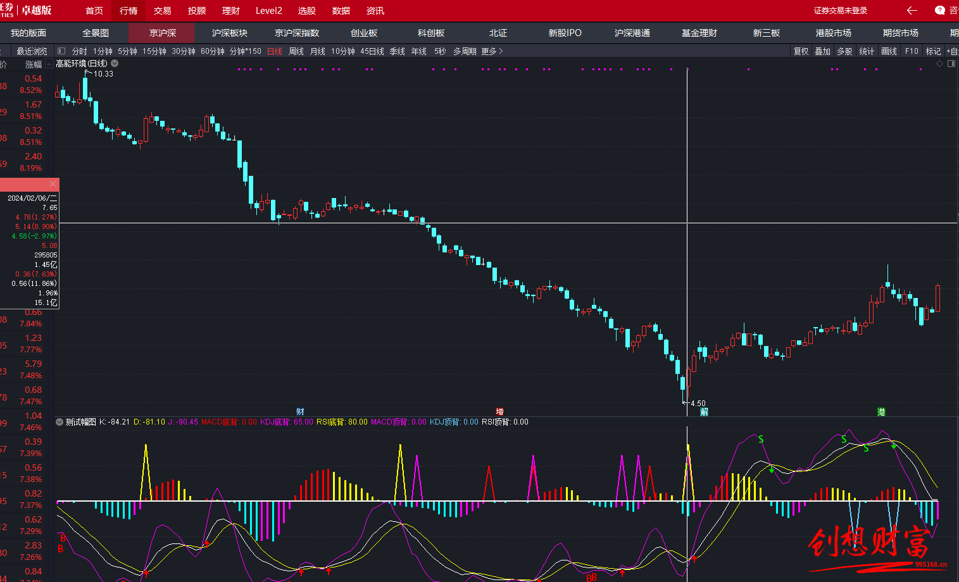959x582 pixels.
Task: Select the 45日线 period
Action: click(372, 51)
